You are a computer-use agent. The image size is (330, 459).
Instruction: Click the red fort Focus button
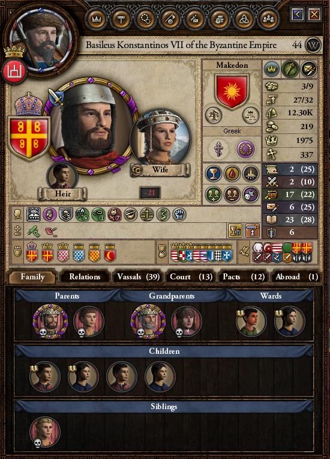[14, 71]
